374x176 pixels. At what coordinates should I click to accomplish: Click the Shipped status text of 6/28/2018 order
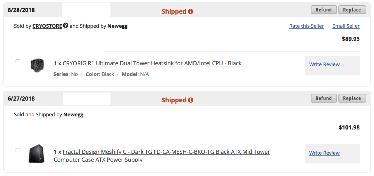coord(174,11)
